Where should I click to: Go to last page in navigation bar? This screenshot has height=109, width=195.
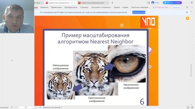click(x=40, y=107)
